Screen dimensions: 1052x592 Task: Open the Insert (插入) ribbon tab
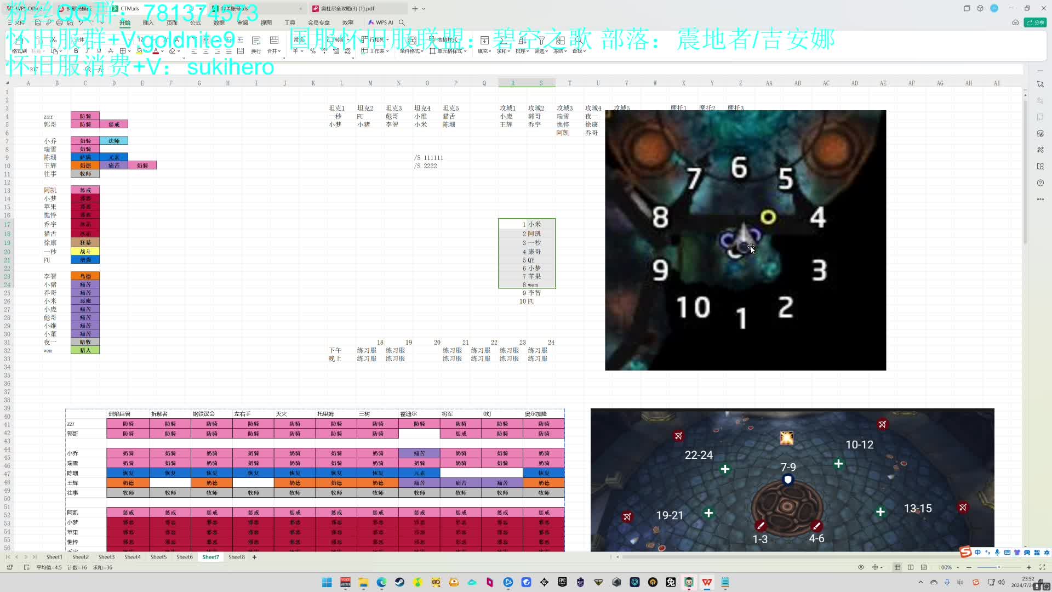pyautogui.click(x=148, y=22)
